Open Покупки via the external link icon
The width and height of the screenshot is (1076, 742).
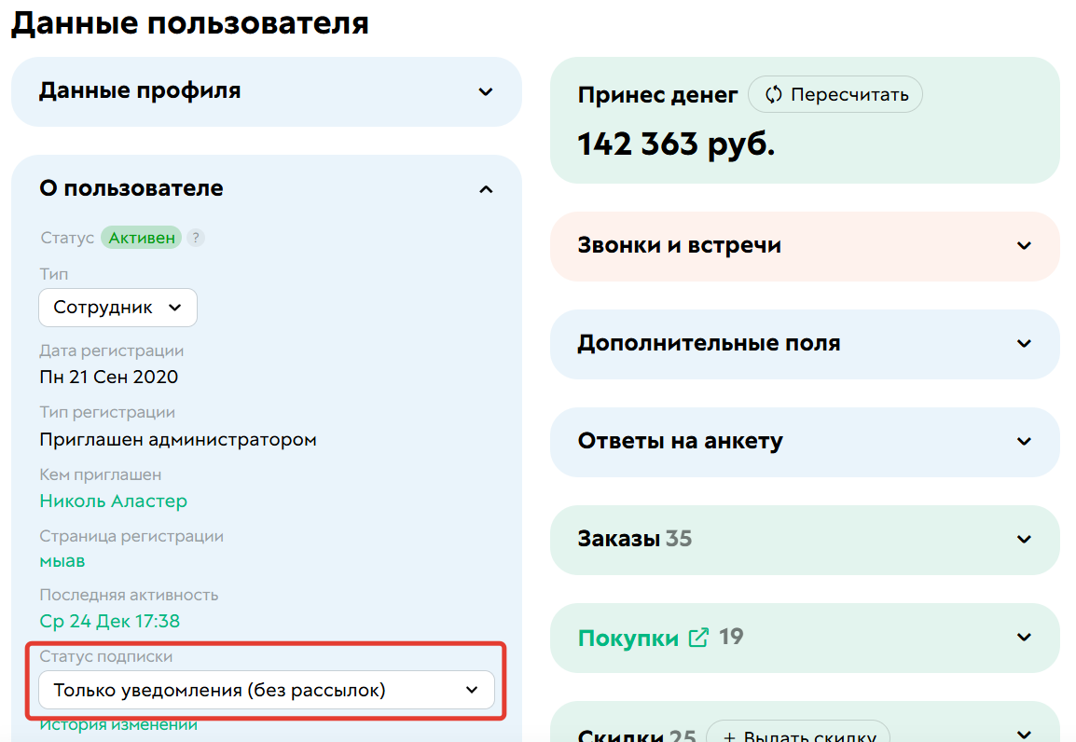(x=697, y=637)
